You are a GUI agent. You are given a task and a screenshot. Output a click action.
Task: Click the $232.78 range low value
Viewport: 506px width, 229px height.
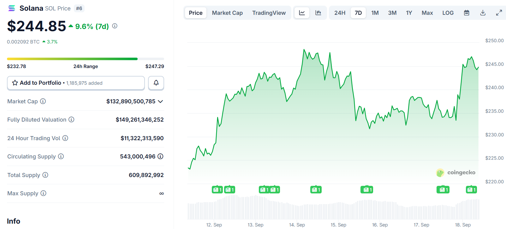point(16,66)
